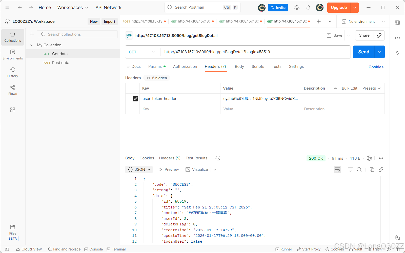The height and width of the screenshot is (253, 405).
Task: Open the Cookies link
Action: [376, 67]
